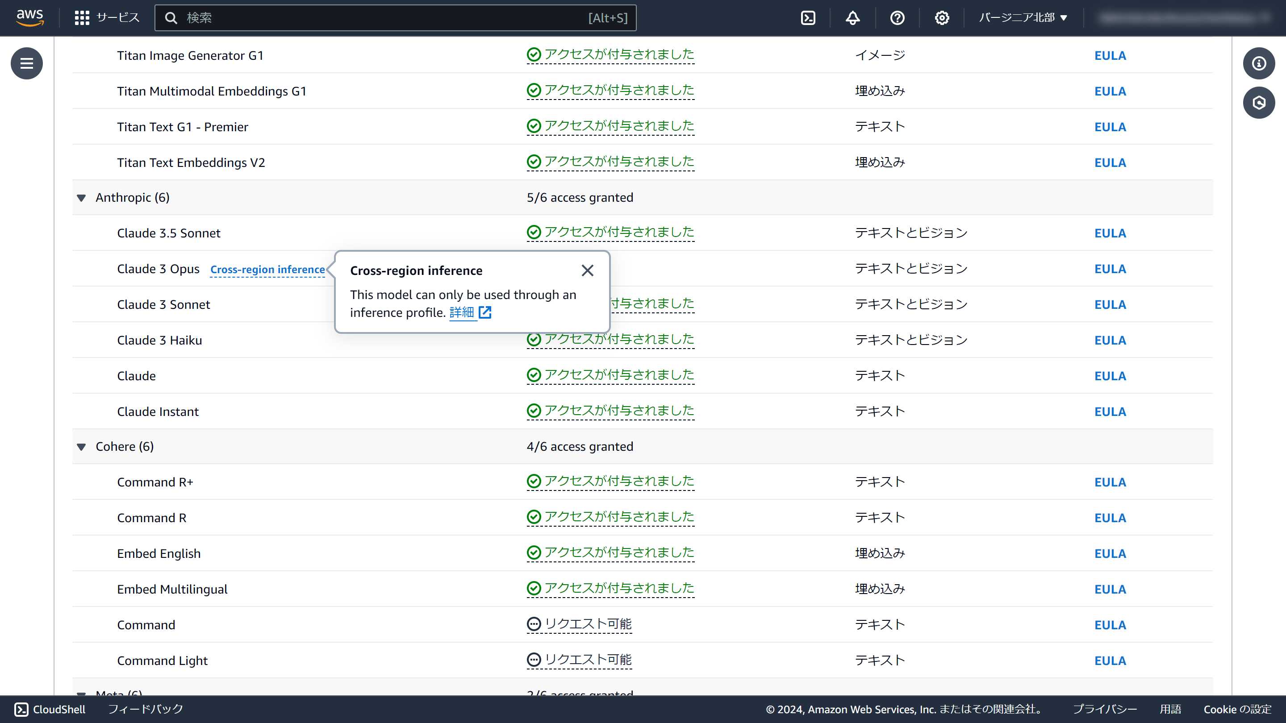The height and width of the screenshot is (723, 1286).
Task: Open the settings gear icon
Action: (x=942, y=18)
